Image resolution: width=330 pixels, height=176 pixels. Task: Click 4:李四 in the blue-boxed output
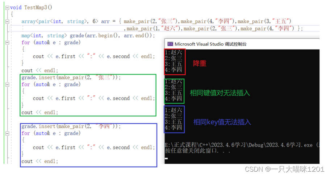click(x=174, y=128)
